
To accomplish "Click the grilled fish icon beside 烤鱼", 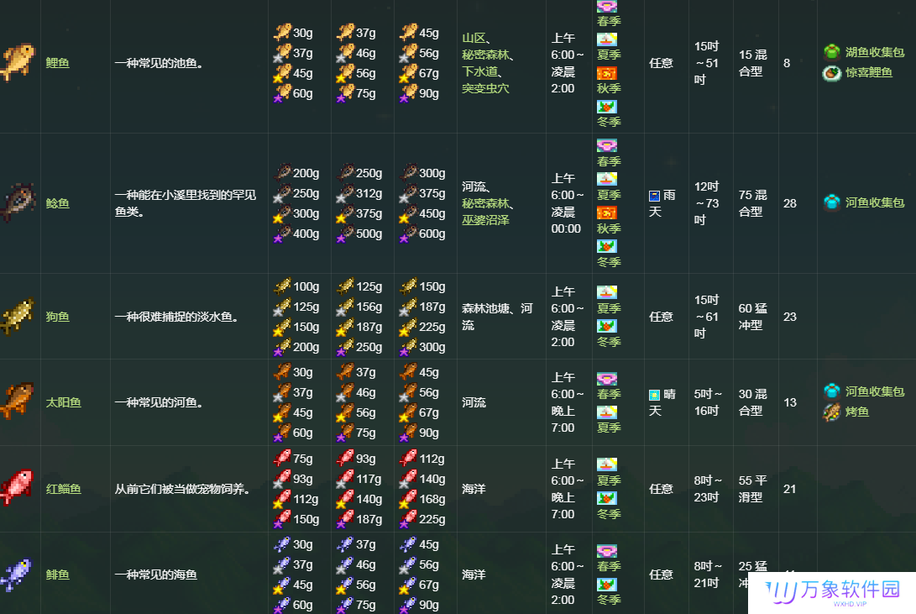I will point(832,412).
